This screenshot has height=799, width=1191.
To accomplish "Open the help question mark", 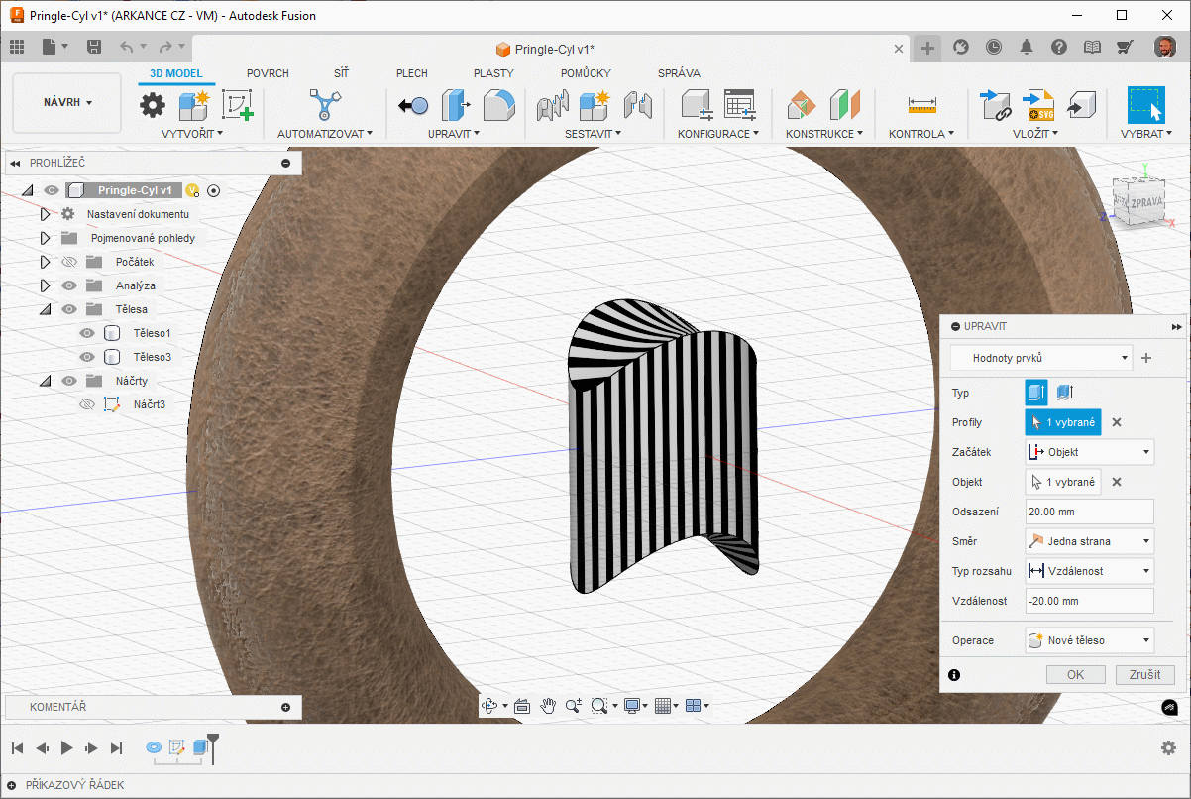I will tap(1059, 47).
